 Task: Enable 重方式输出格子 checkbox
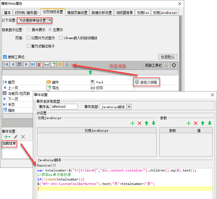[28, 46]
